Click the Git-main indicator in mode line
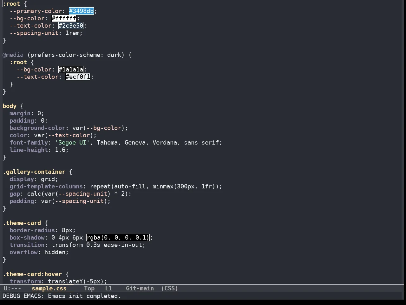This screenshot has height=305, width=406. [x=140, y=288]
